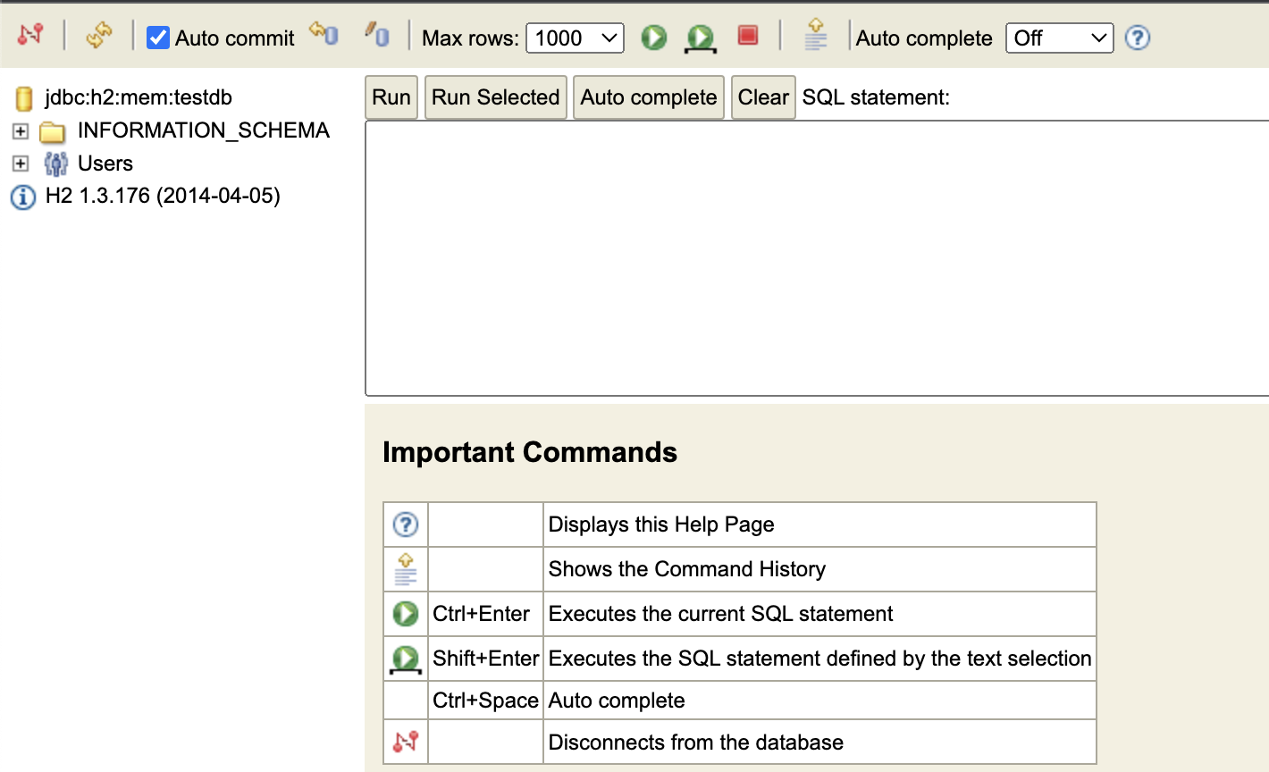This screenshot has width=1269, height=772.
Task: Click the Run Selected toolbar icon
Action: point(701,38)
